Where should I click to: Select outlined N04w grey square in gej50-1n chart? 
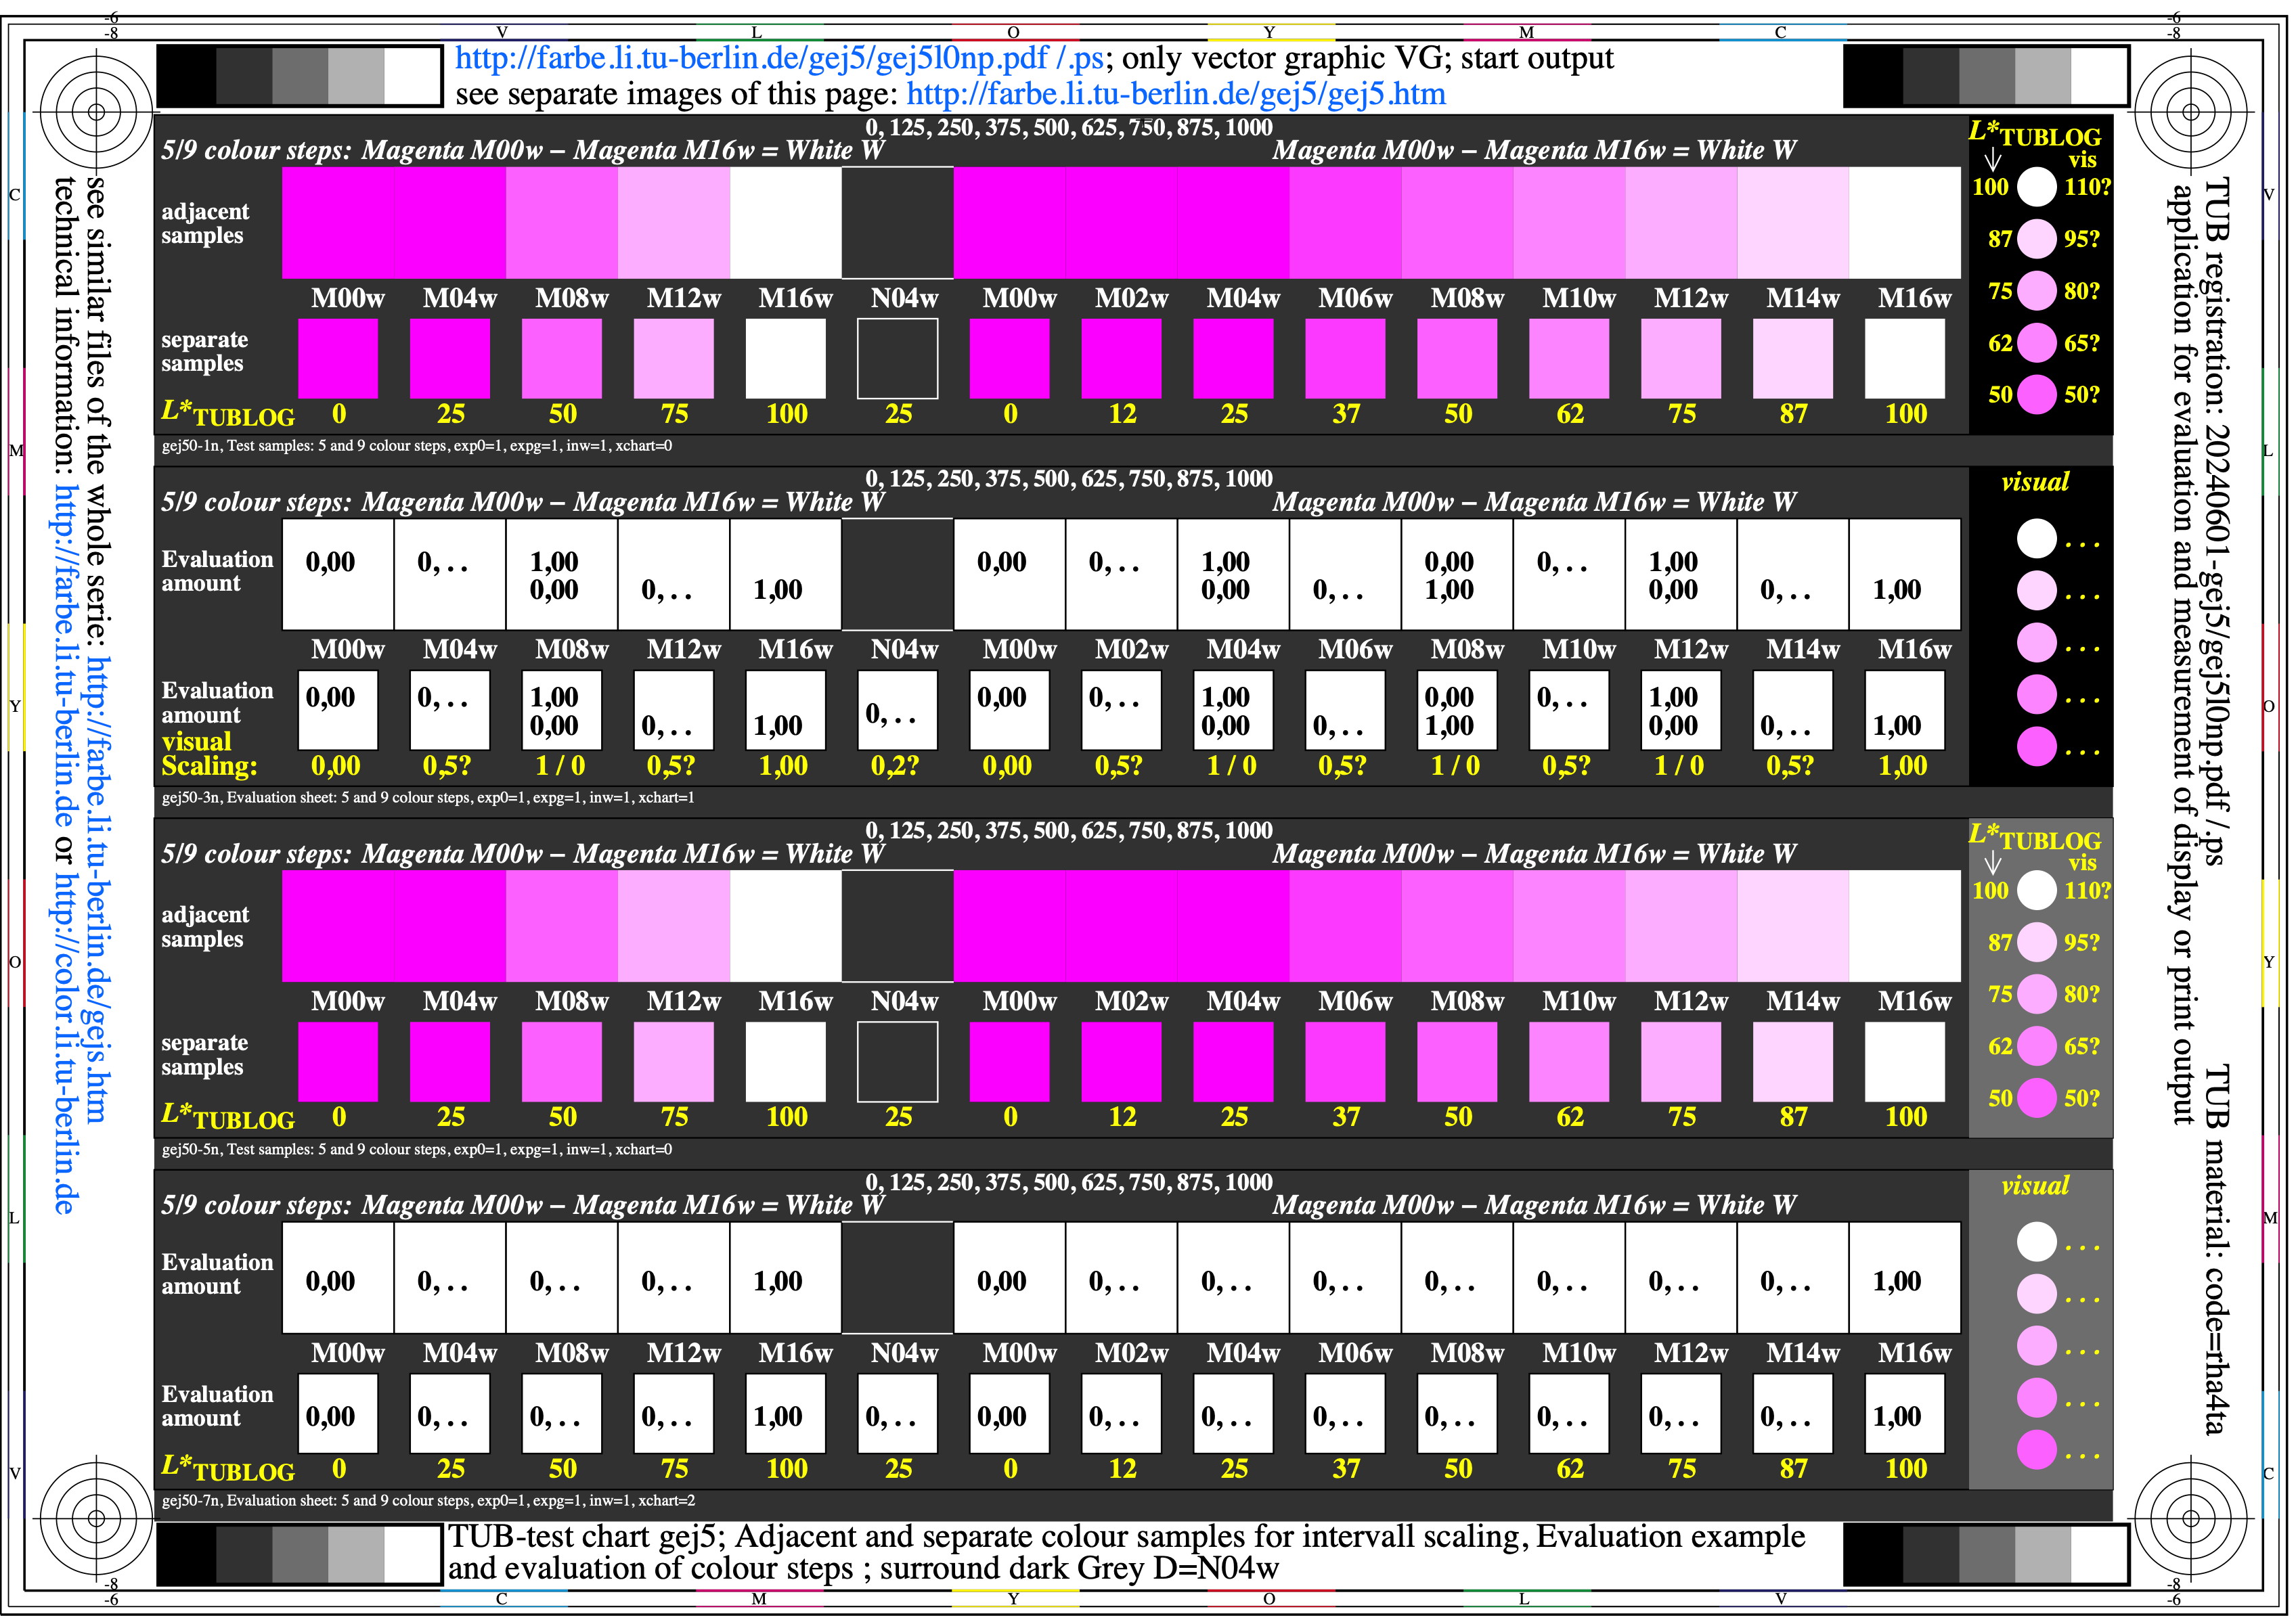[x=898, y=359]
